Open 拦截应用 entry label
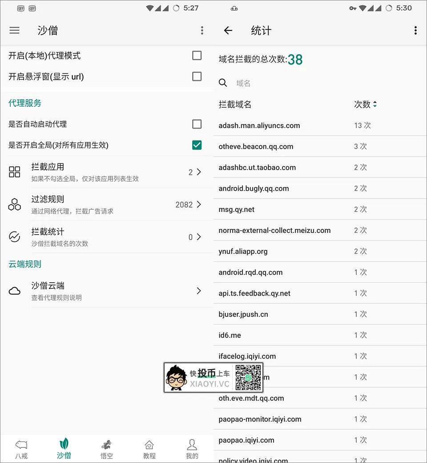The width and height of the screenshot is (427, 463). click(48, 167)
